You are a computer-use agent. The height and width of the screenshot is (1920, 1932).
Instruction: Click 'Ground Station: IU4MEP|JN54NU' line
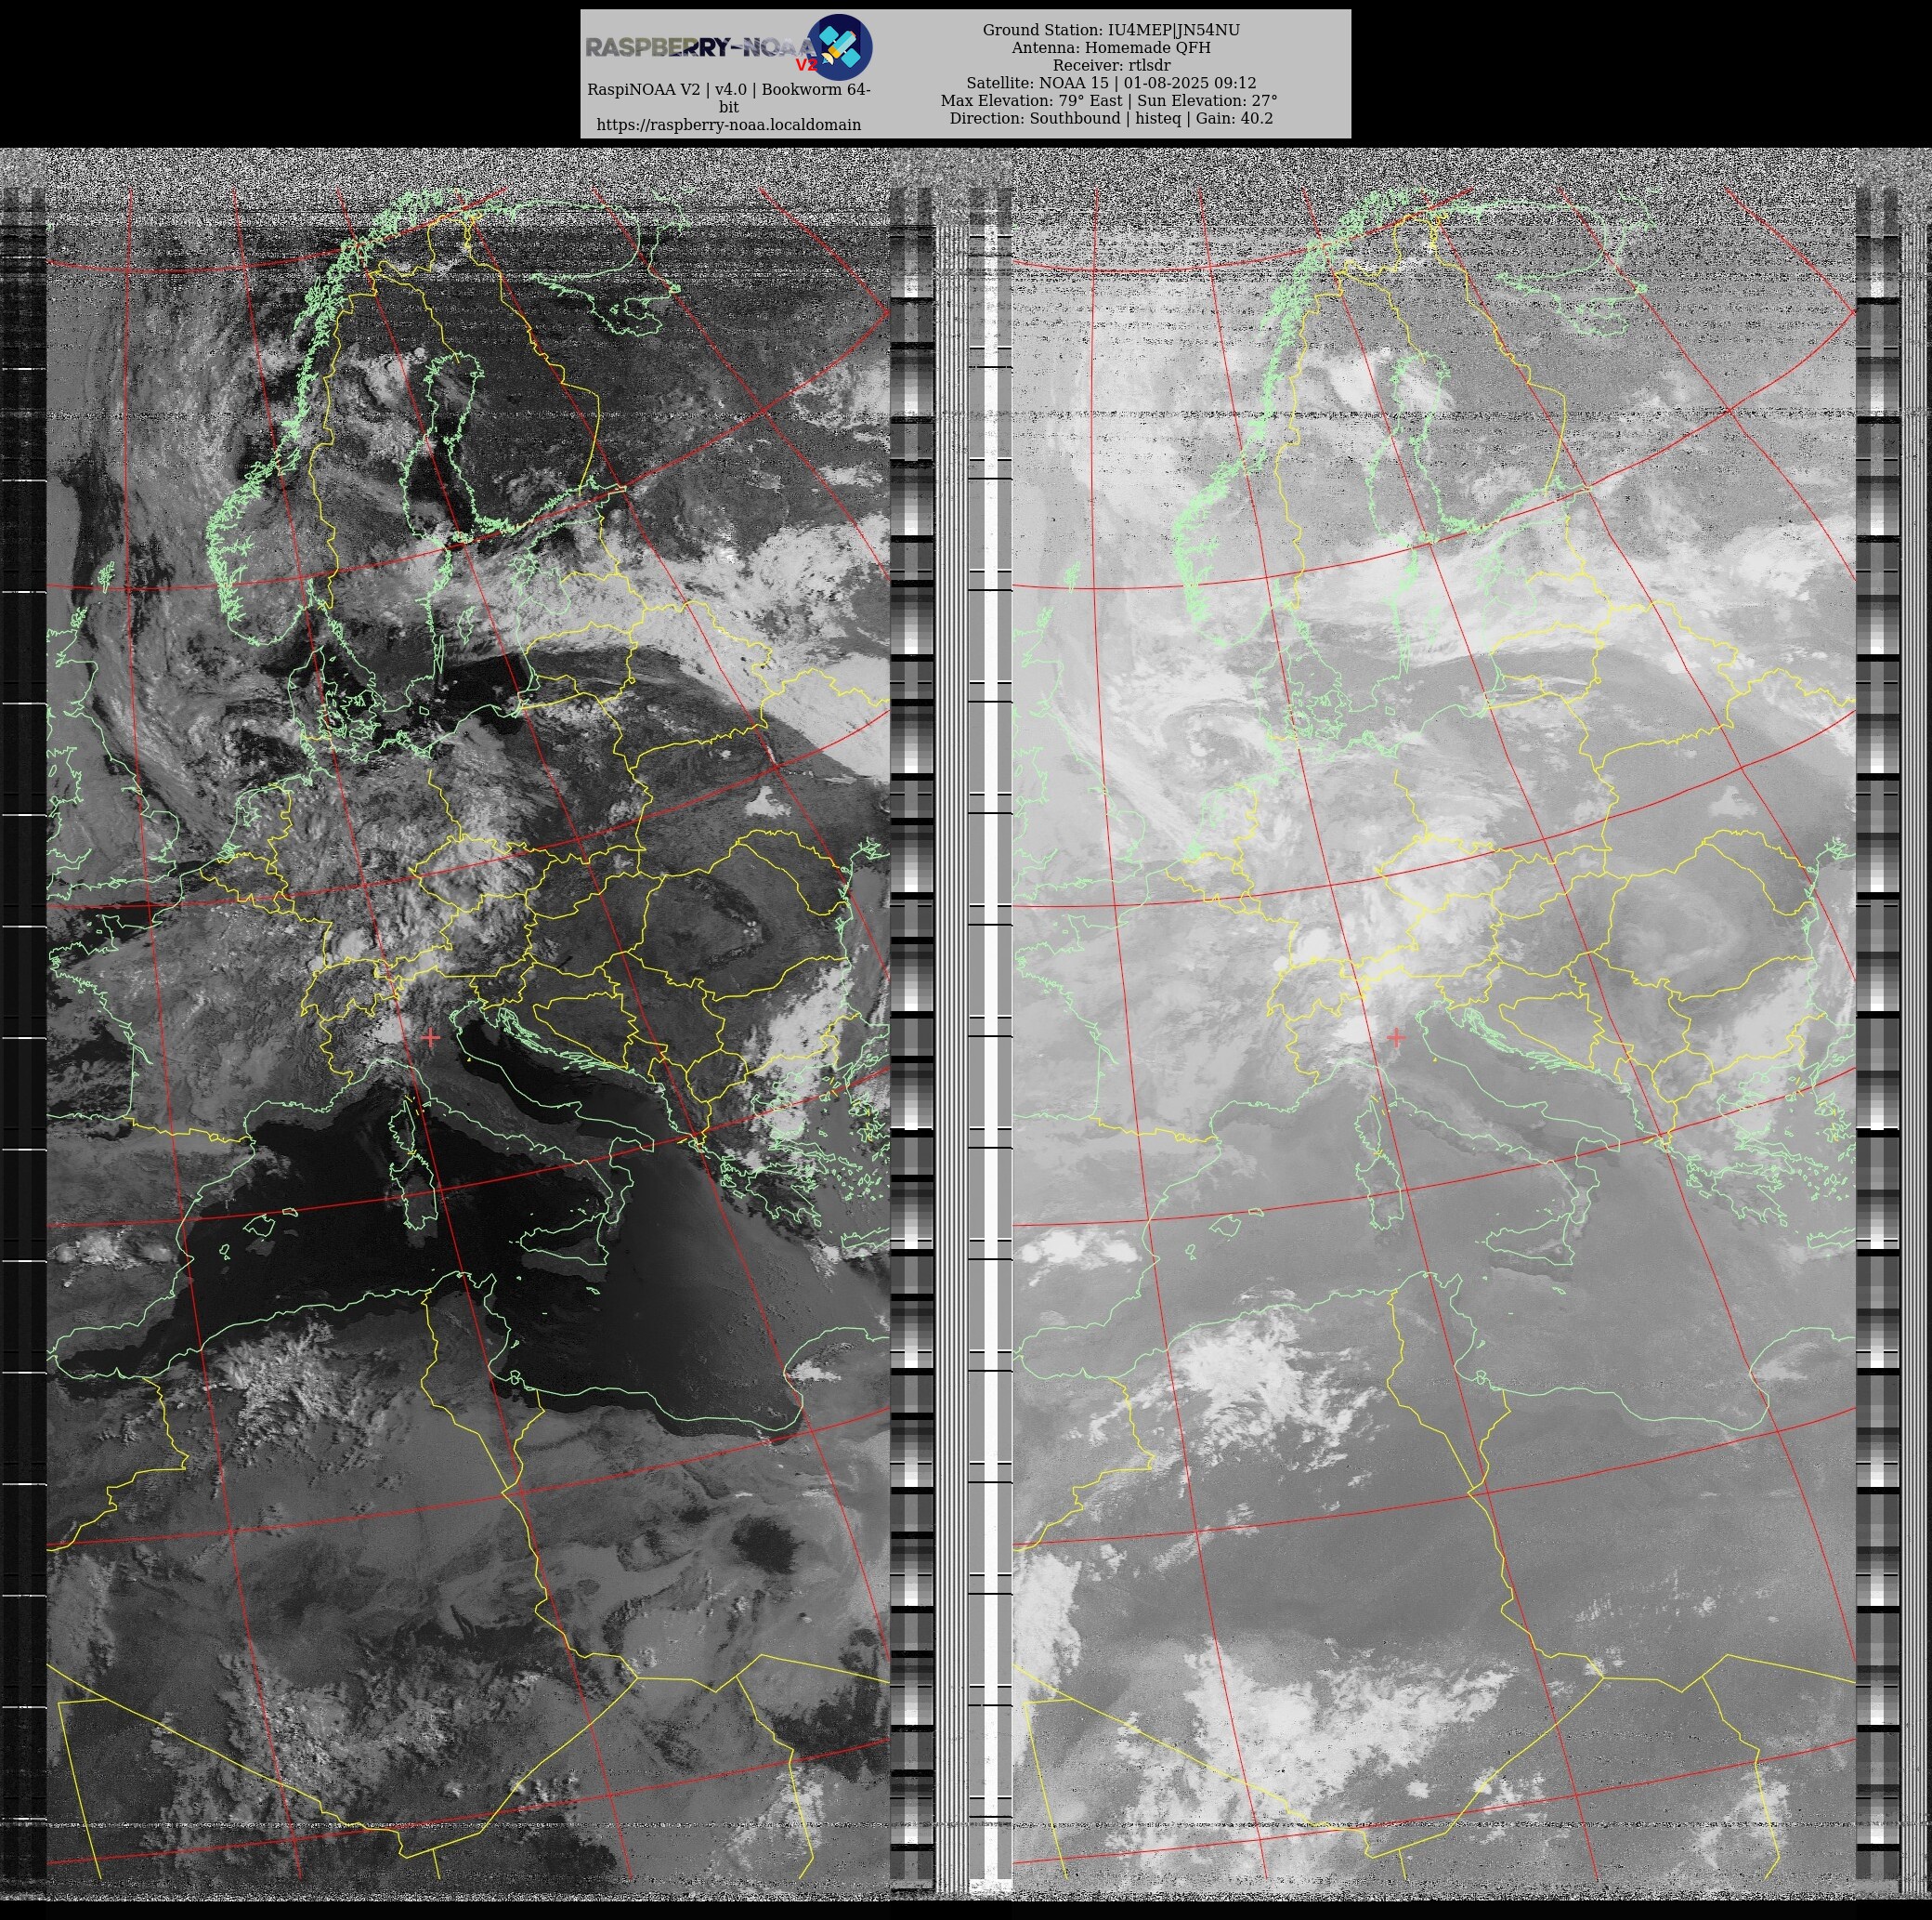tap(1111, 30)
